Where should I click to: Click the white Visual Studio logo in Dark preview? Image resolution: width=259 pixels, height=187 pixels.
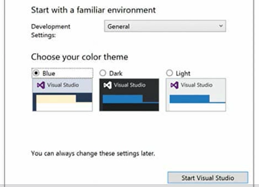coord(107,85)
